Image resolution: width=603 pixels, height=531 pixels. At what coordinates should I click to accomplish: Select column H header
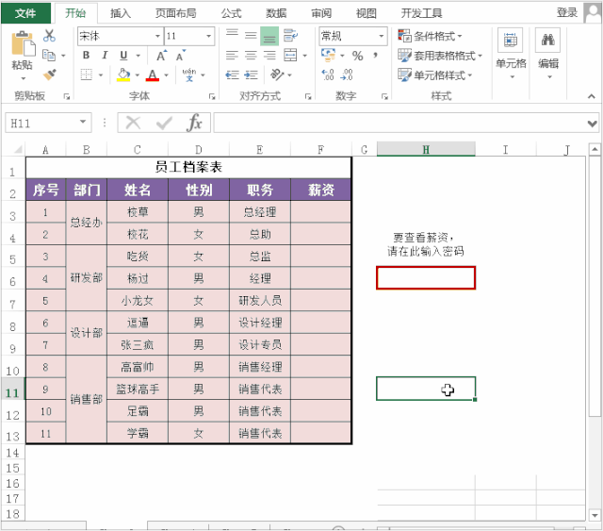(x=426, y=149)
